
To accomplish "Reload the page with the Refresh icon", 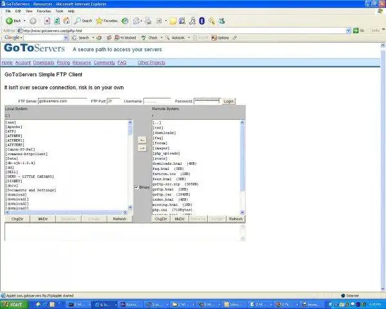I will 57,21.
